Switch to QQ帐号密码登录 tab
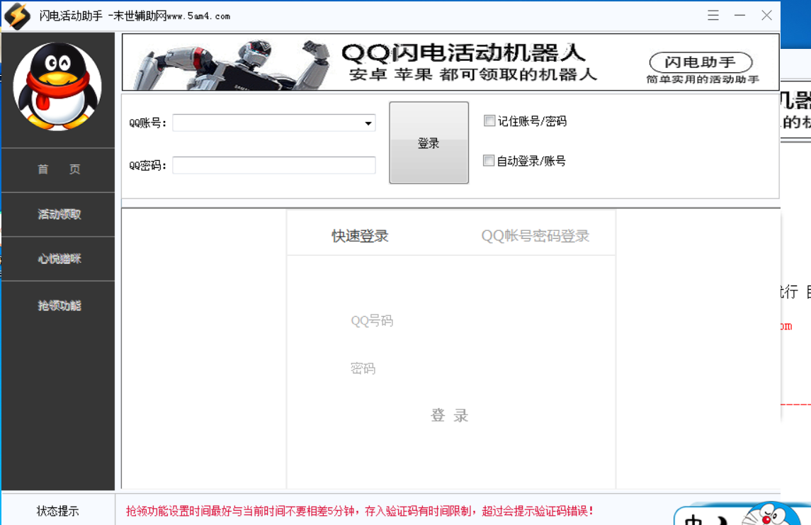The image size is (811, 525). [x=535, y=236]
